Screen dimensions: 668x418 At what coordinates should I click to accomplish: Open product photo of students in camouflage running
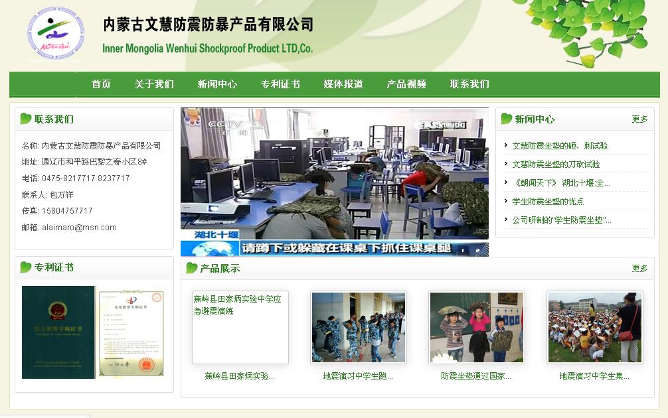tap(359, 328)
